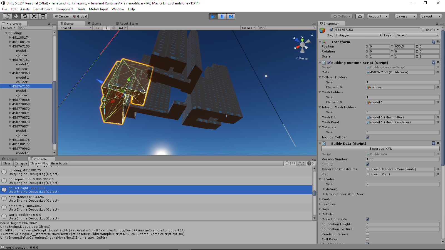The height and width of the screenshot is (250, 445).
Task: Select the Hand tool
Action: point(7,16)
